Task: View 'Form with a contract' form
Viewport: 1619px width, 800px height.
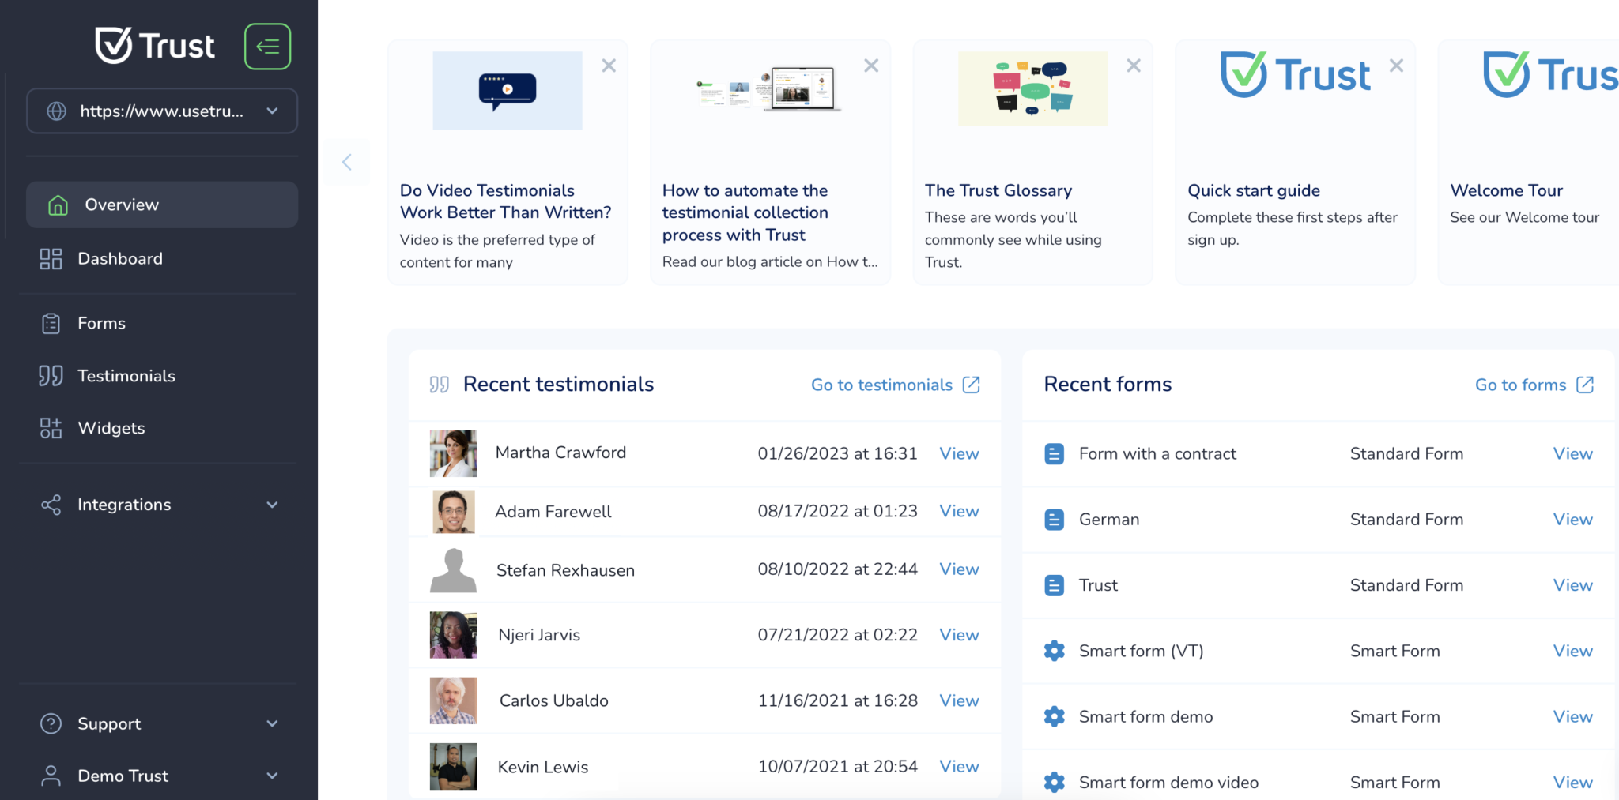Action: pos(1572,453)
